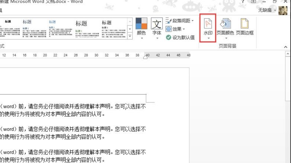Open theme Colors (颜色) gallery
The width and height of the screenshot is (291, 163).
tap(141, 28)
